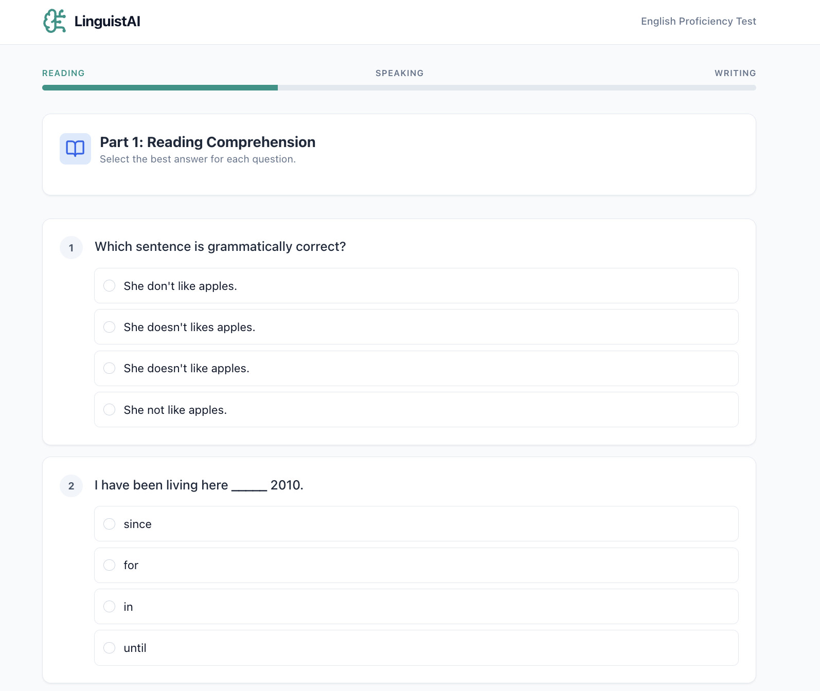The image size is (820, 691).
Task: Click the open book icon beside Part 1
Action: [x=75, y=149]
